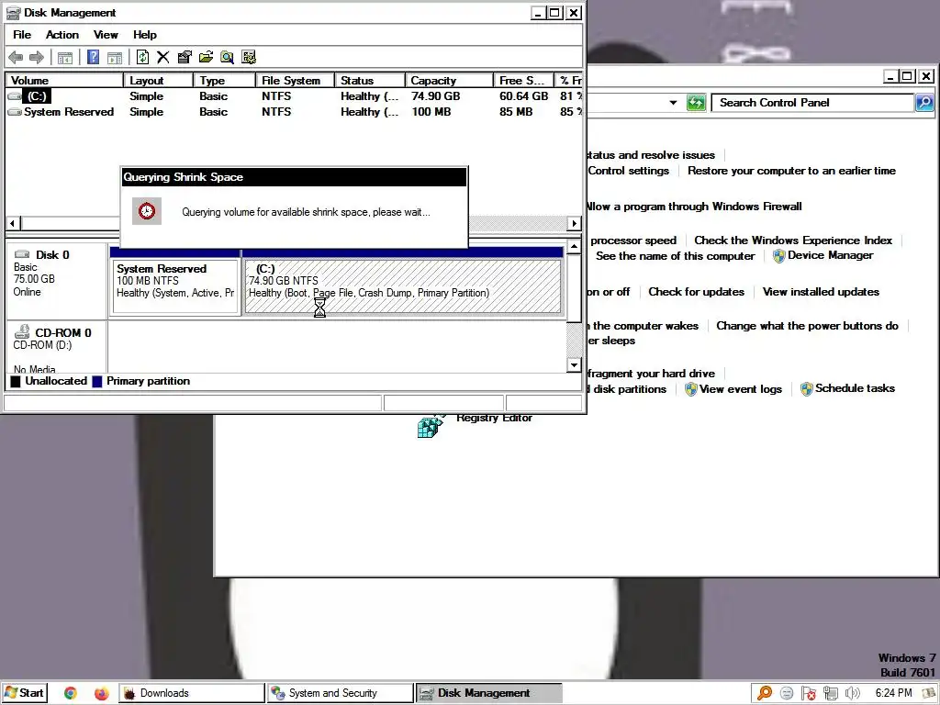Open the Action menu
The height and width of the screenshot is (705, 940).
pyautogui.click(x=62, y=35)
